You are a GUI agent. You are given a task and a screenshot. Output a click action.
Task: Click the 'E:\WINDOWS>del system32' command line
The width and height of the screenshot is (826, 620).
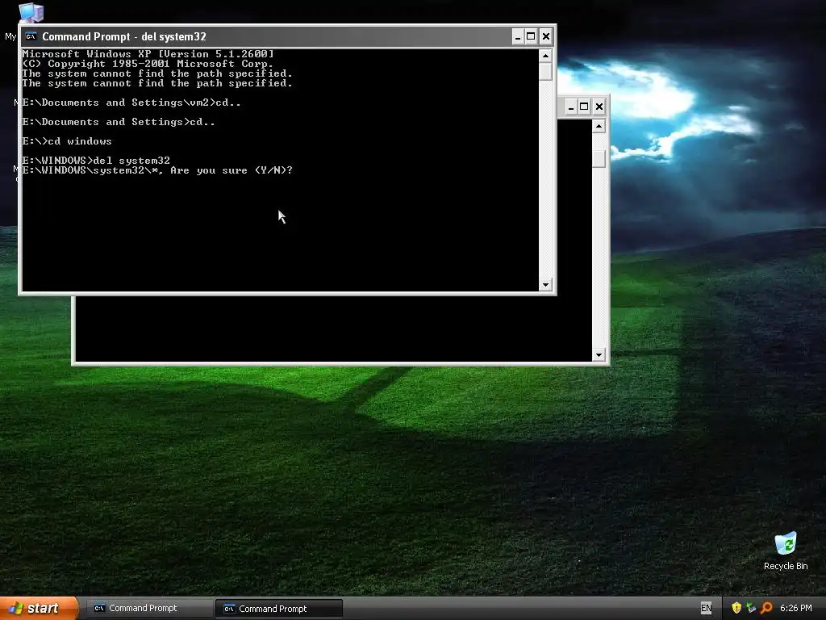(96, 161)
